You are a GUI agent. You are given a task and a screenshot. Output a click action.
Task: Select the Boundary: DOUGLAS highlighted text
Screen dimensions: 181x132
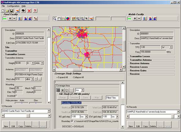point(71,103)
